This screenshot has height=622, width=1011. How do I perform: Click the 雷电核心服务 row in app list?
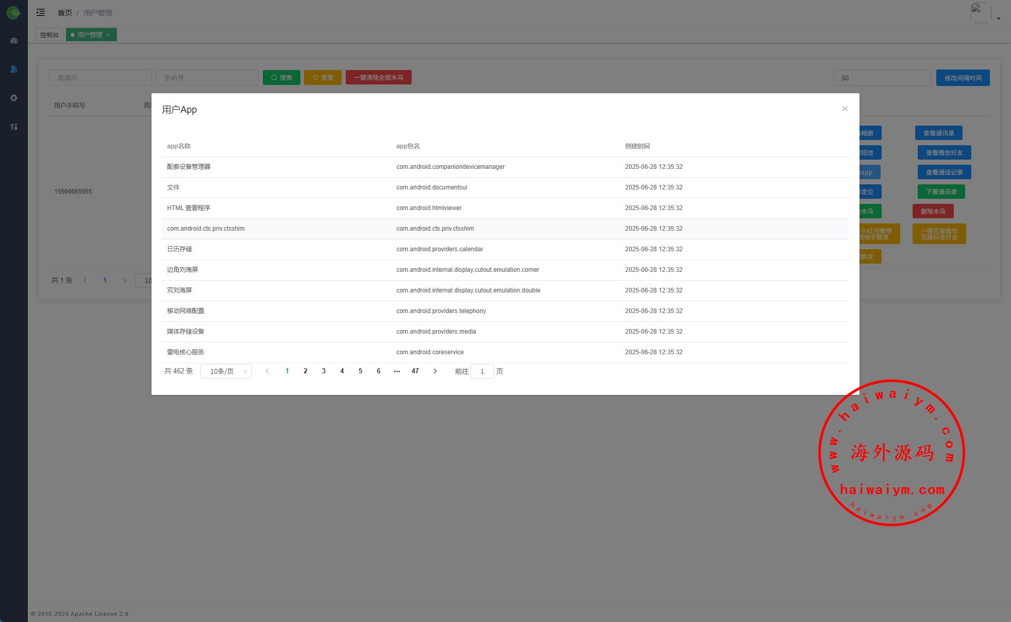click(504, 352)
